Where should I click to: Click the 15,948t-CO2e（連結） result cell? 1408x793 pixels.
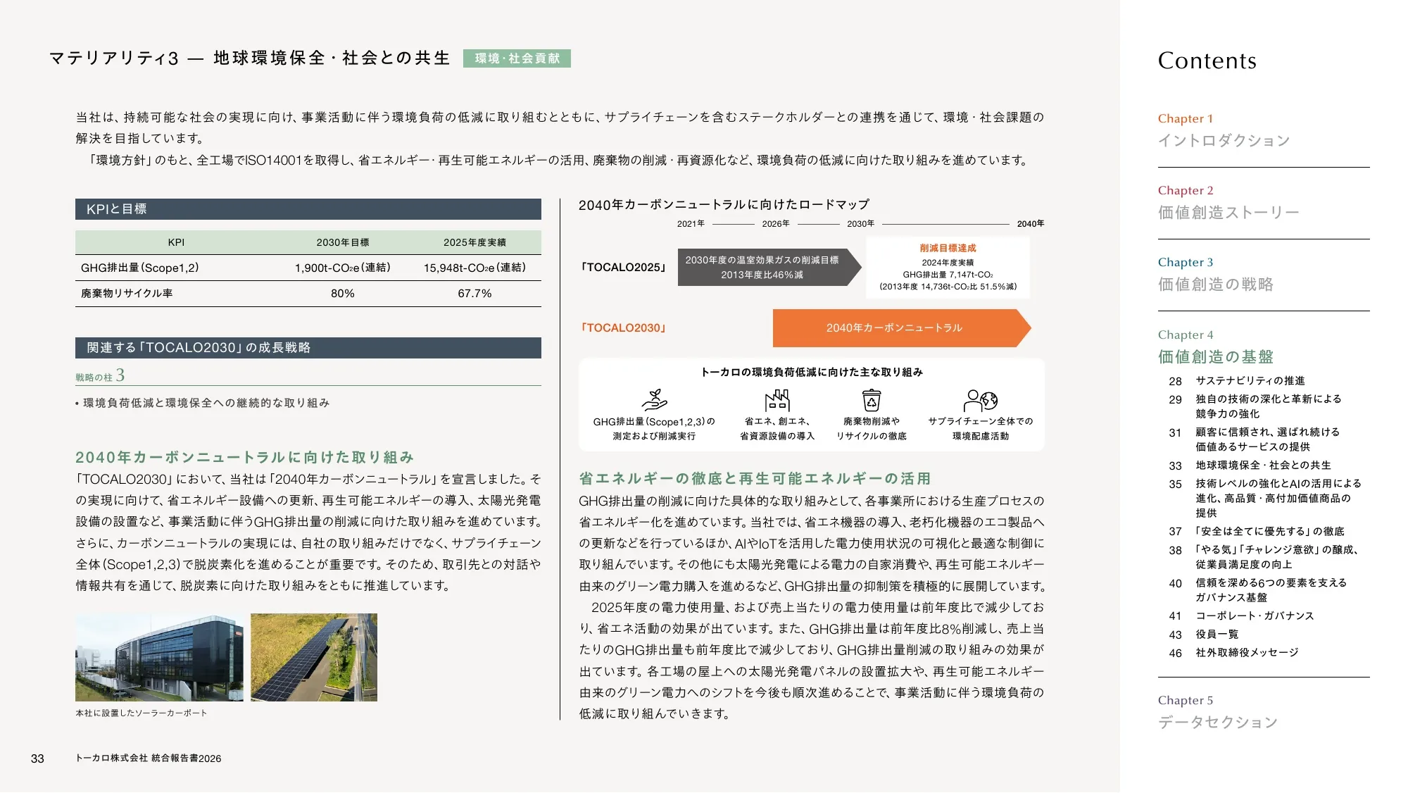[474, 268]
